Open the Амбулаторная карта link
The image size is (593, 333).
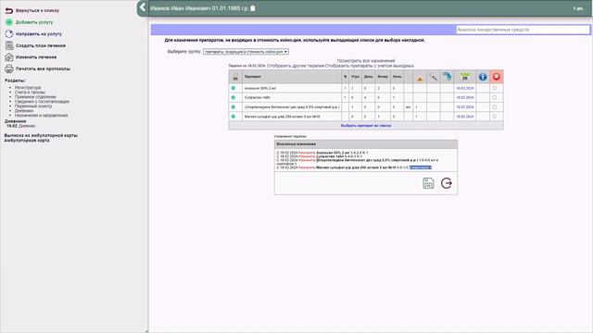[x=27, y=140]
